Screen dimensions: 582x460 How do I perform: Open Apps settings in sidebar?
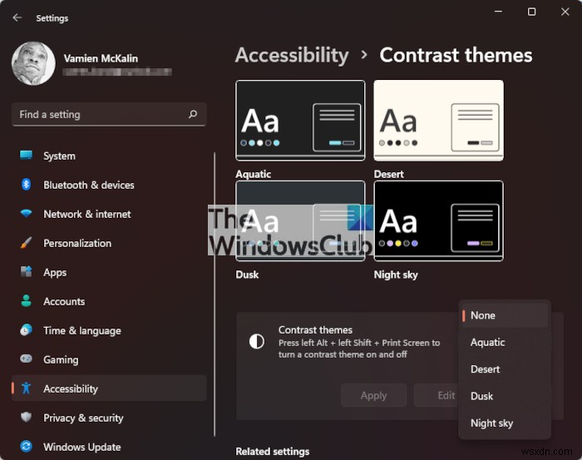coord(109,272)
